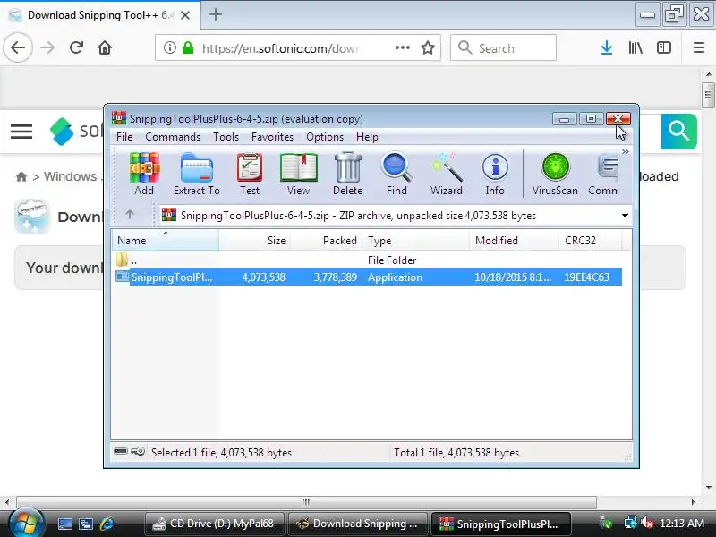Image resolution: width=716 pixels, height=537 pixels.
Task: Open the File menu in WinRAR
Action: (124, 137)
